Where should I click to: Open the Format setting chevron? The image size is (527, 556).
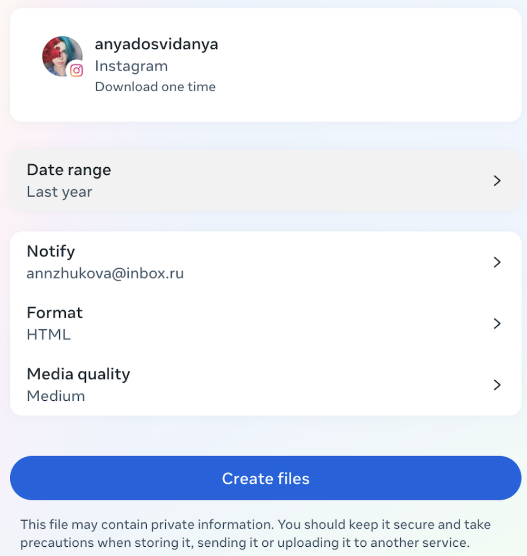point(497,323)
